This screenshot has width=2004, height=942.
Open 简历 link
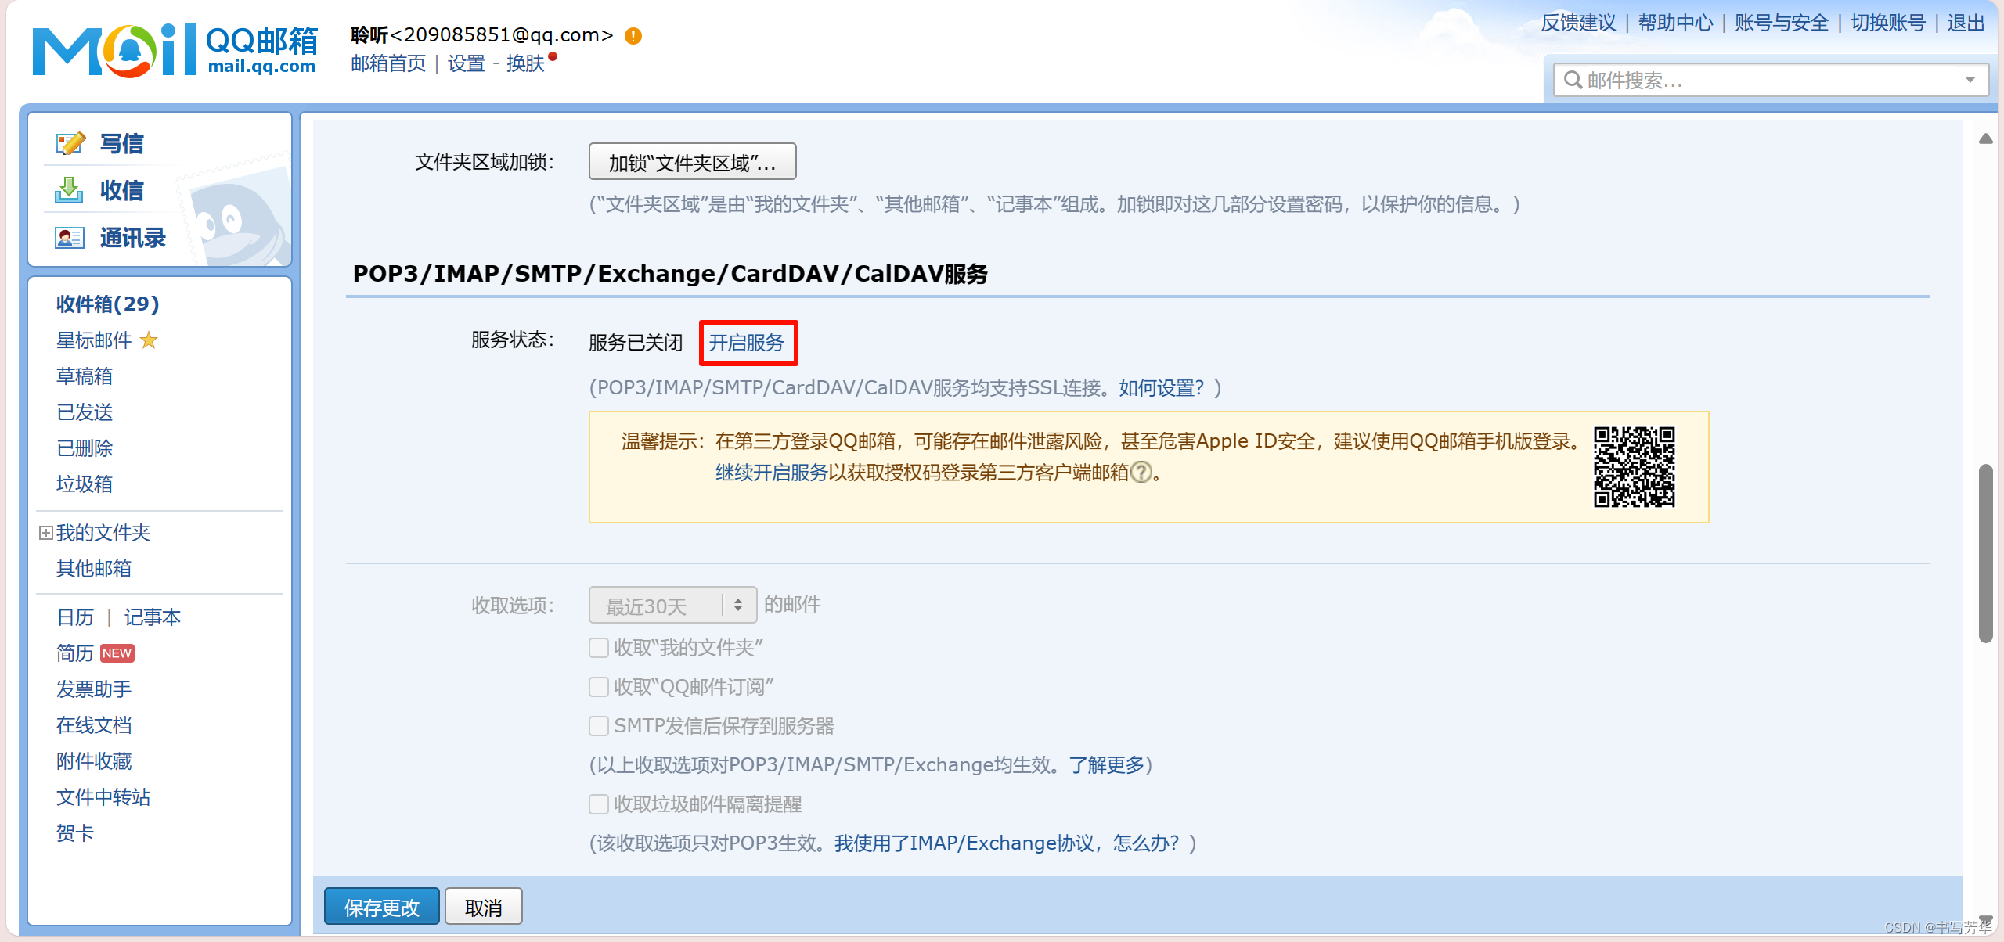[75, 653]
